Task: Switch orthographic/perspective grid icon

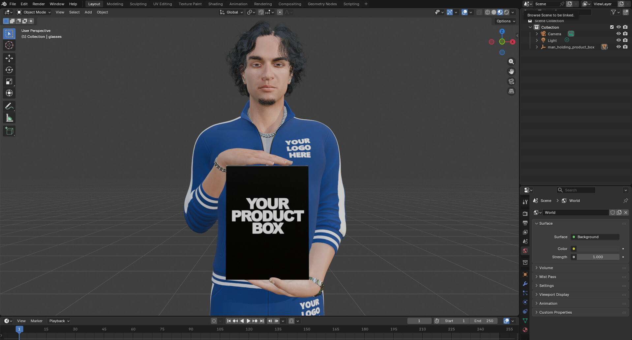Action: point(511,91)
